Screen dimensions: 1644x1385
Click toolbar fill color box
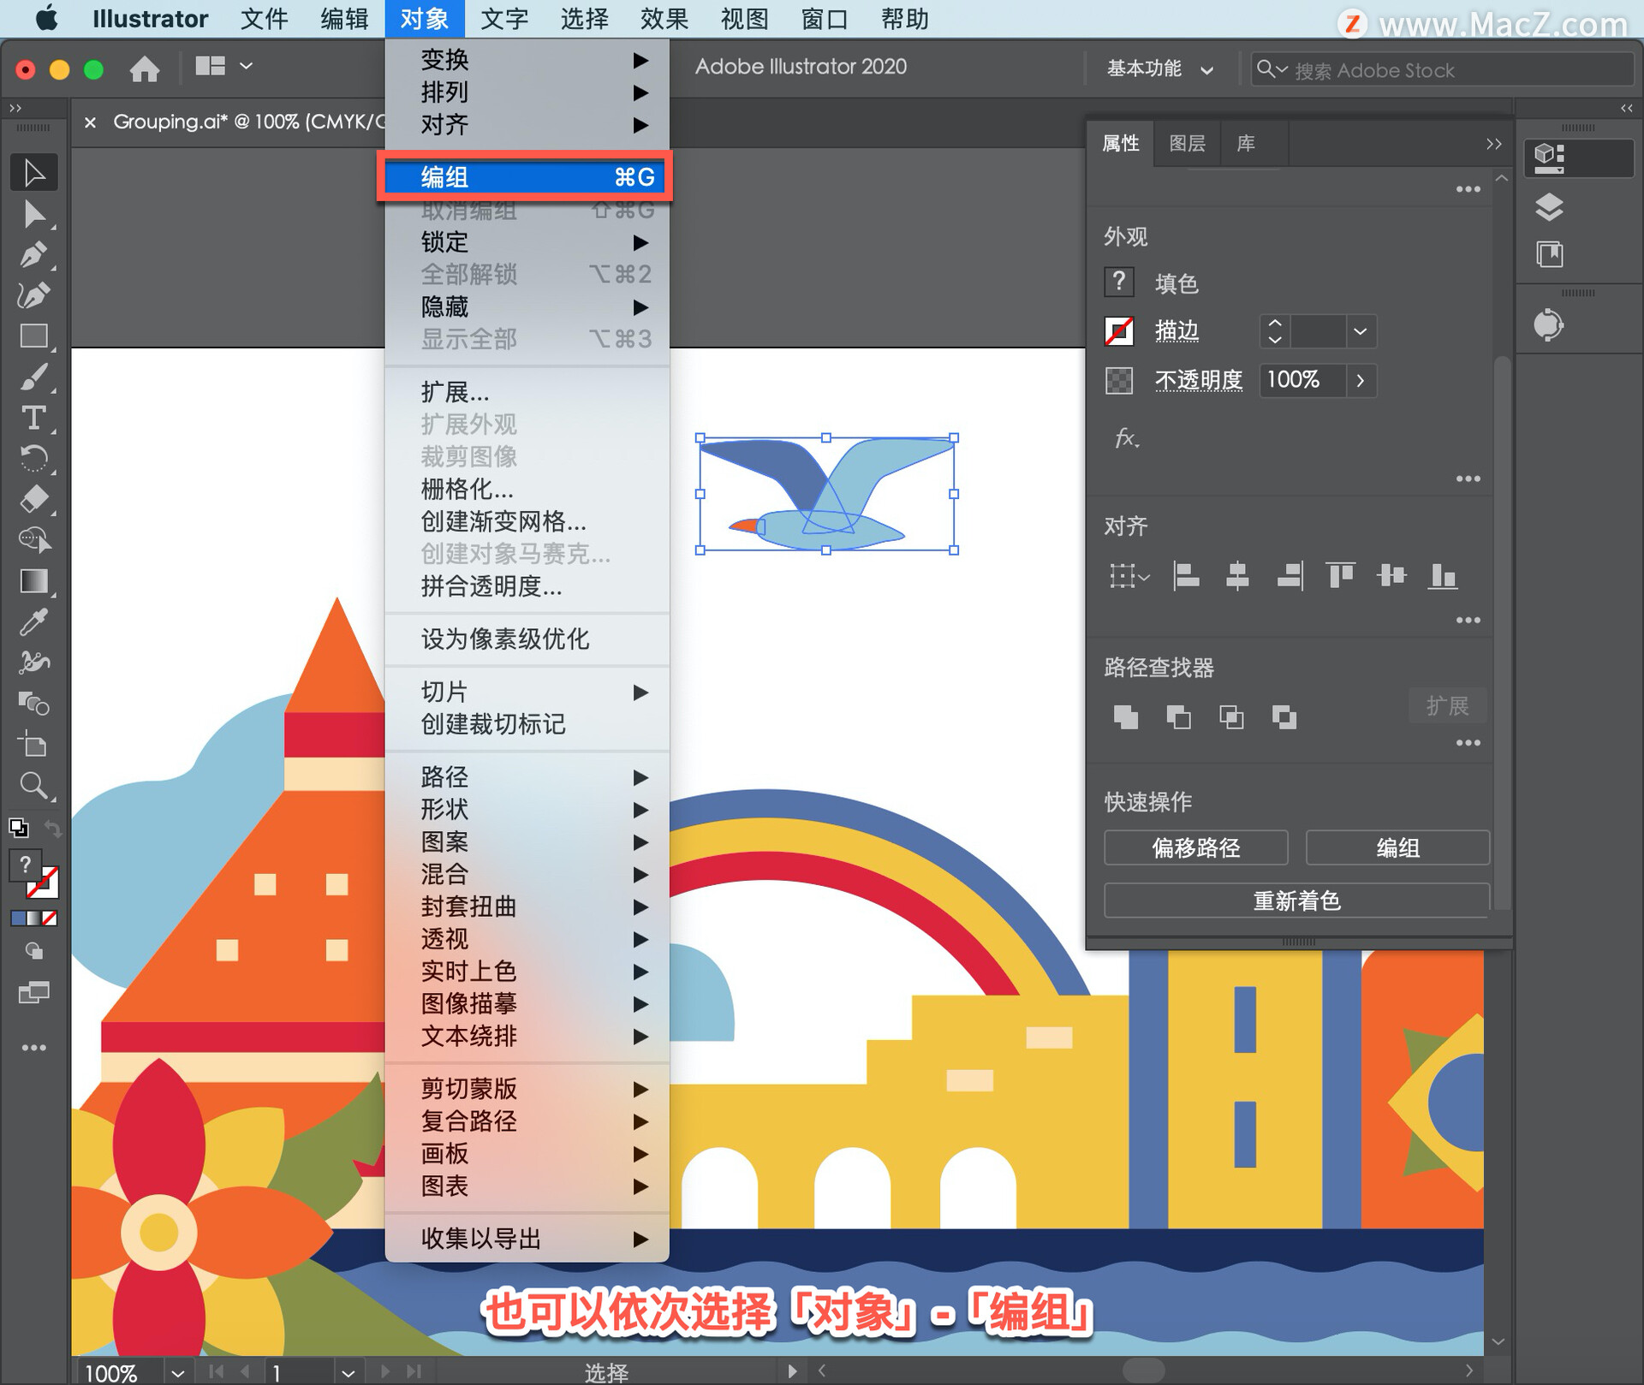25,865
